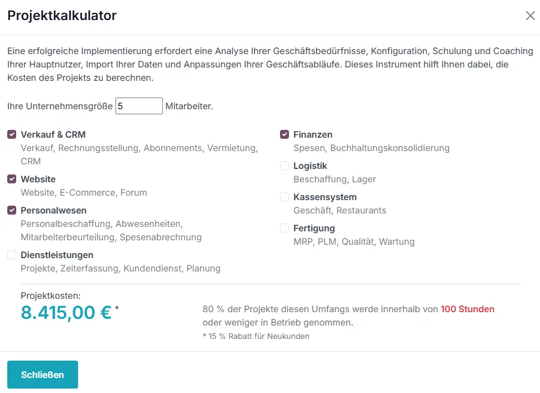The height and width of the screenshot is (393, 540).
Task: Enable the Dienstleistungen checkbox
Action: click(11, 255)
